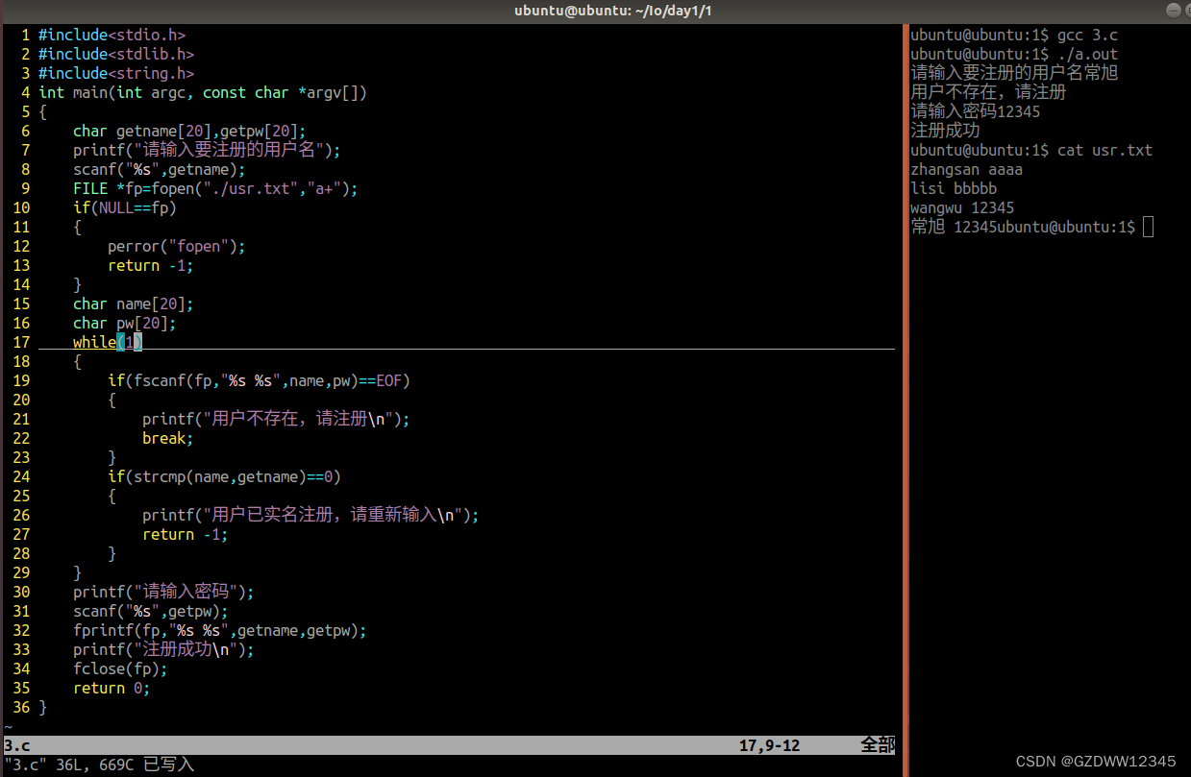Click the #include<stdio.h> line

pyautogui.click(x=111, y=35)
